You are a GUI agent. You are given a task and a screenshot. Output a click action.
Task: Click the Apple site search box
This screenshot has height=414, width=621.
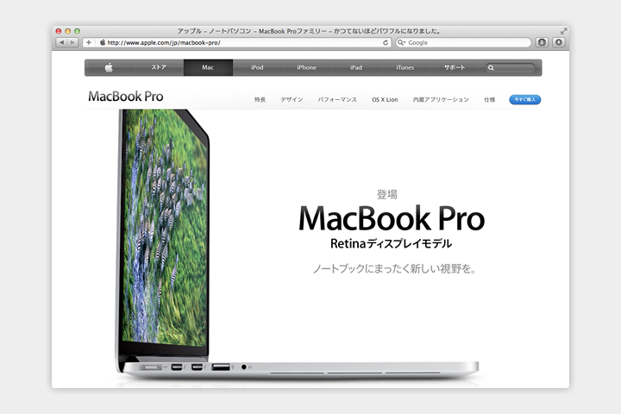[510, 68]
